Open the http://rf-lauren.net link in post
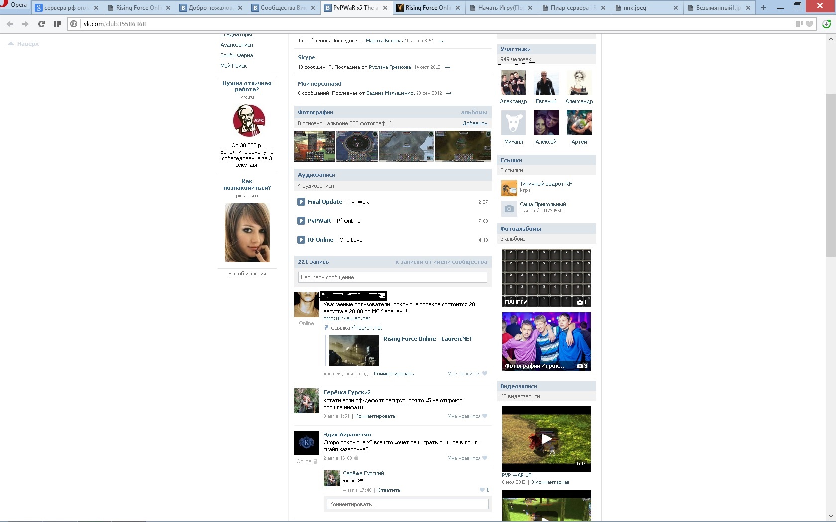The image size is (836, 522). (x=347, y=318)
